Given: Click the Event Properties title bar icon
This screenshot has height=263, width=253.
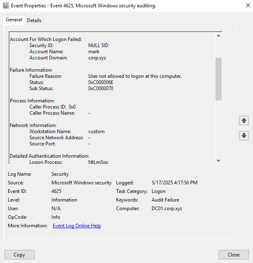Looking at the screenshot, I should click(x=5, y=6).
